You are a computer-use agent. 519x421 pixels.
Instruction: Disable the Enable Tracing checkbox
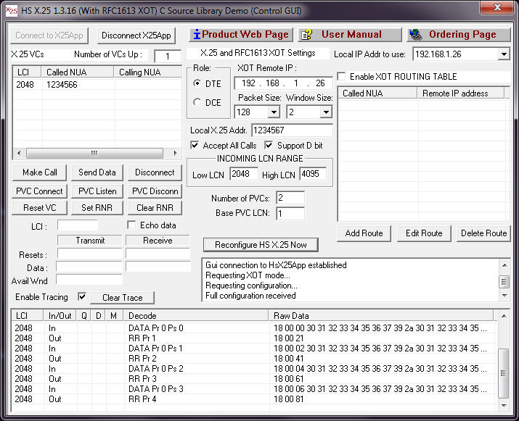(82, 297)
